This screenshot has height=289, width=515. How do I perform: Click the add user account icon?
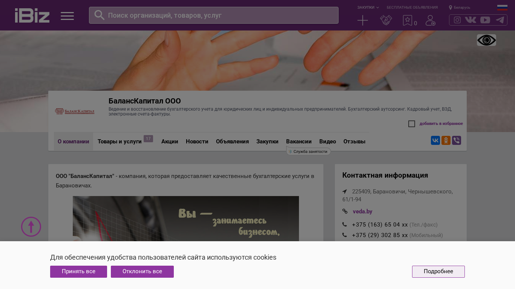click(431, 20)
